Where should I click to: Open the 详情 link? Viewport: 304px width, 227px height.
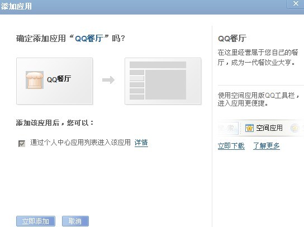(x=141, y=143)
